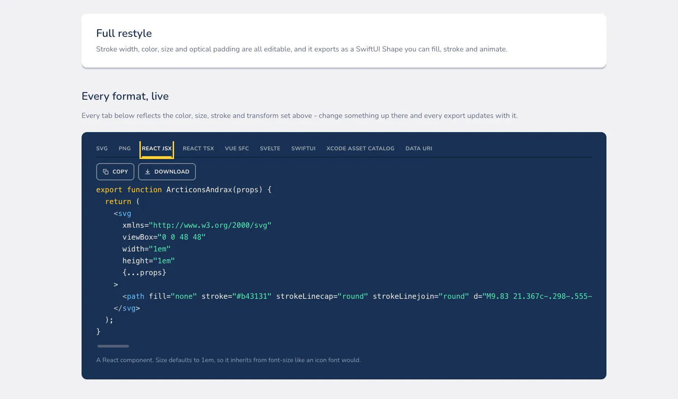This screenshot has width=678, height=399.
Task: Select the Svelte tab
Action: pos(270,148)
